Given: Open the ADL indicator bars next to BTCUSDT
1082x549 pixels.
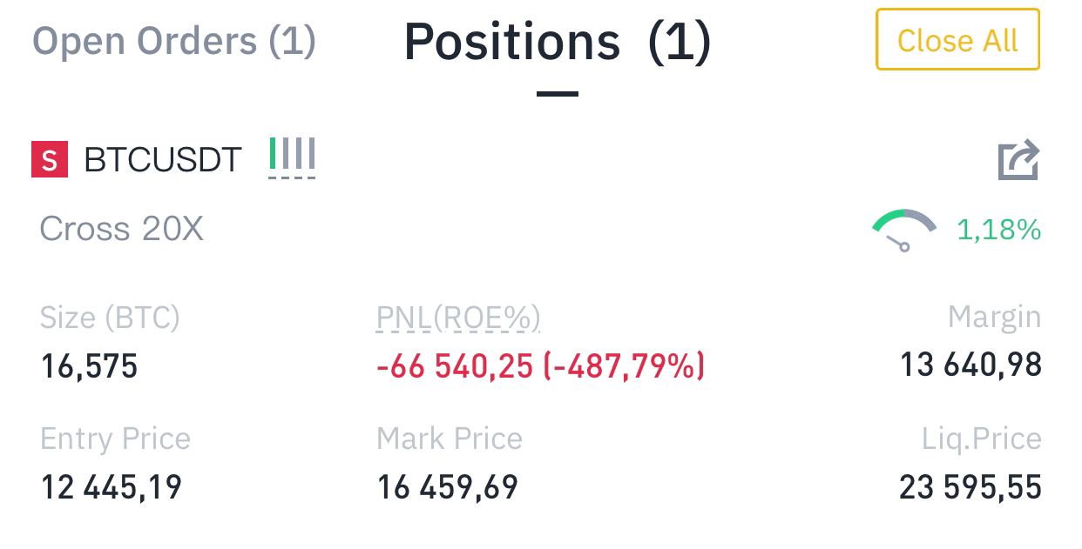Looking at the screenshot, I should (293, 157).
